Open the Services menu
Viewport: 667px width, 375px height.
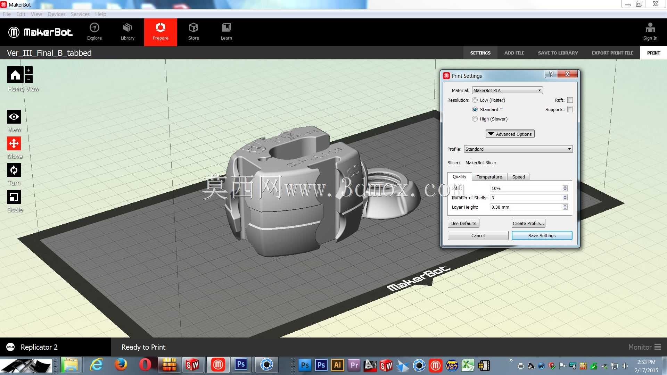click(80, 14)
